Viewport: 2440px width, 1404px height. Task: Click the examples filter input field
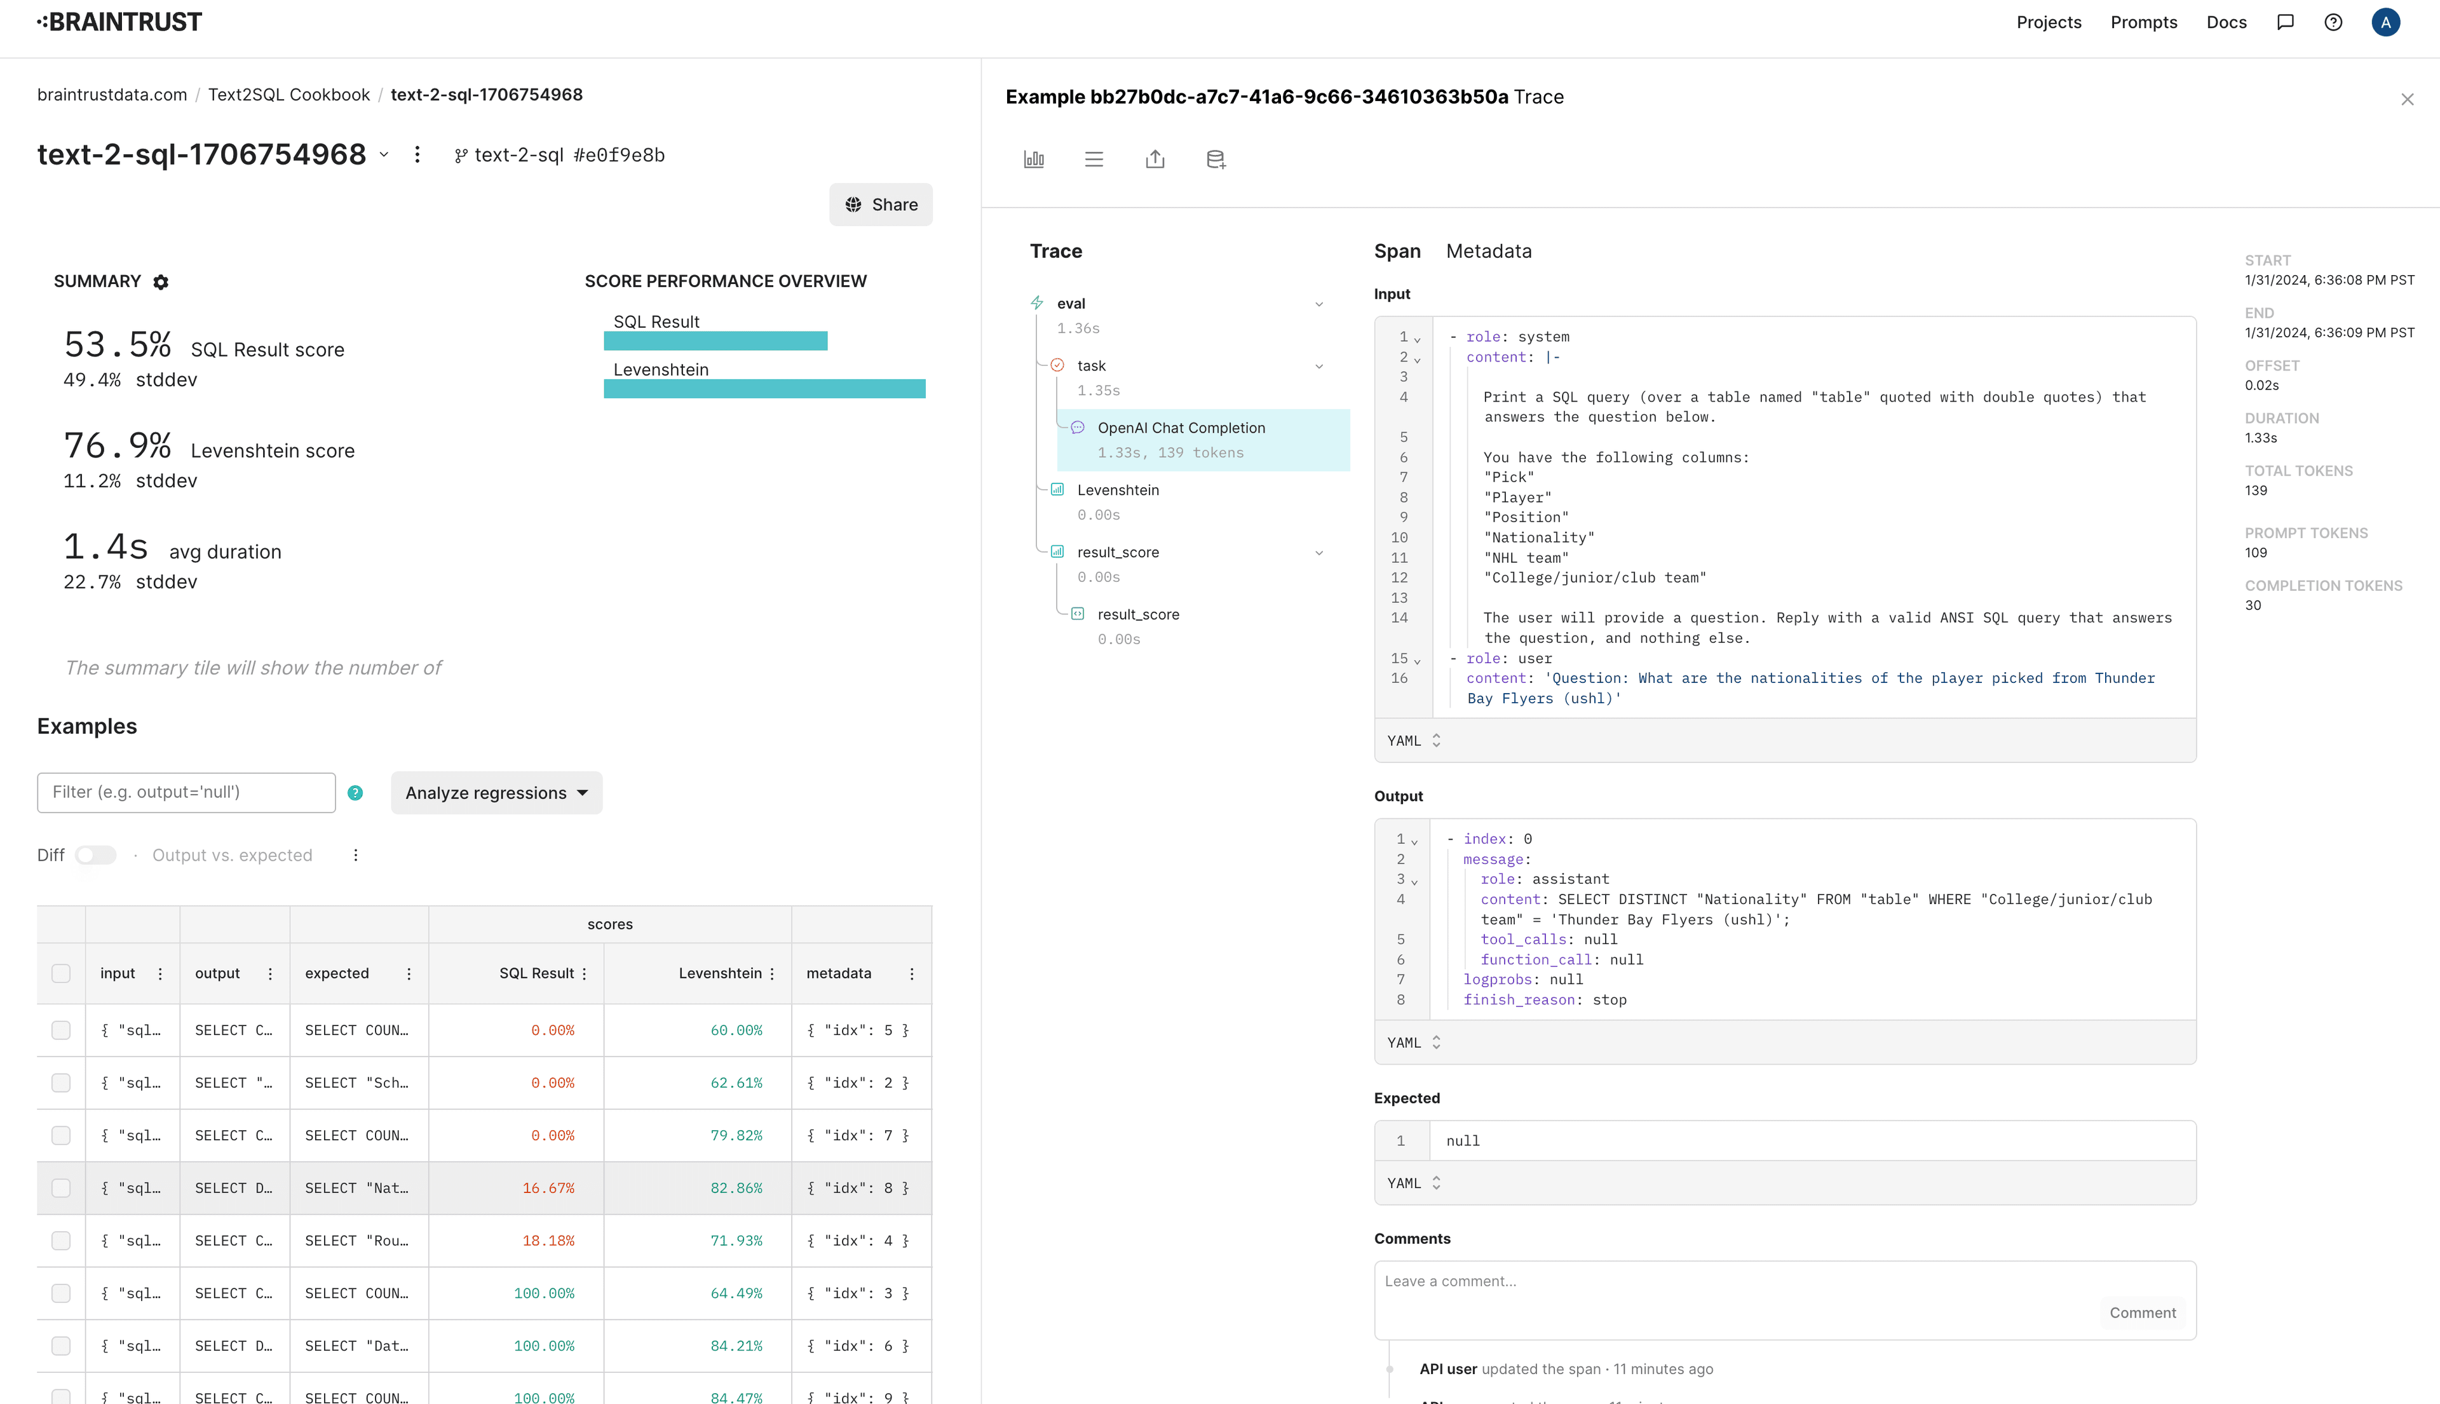tap(186, 793)
